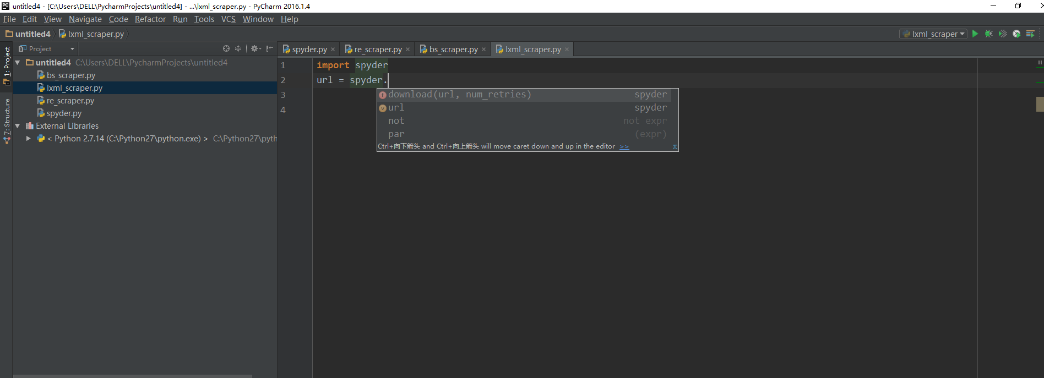
Task: Click the inspection status indicator in editor
Action: (x=1040, y=63)
